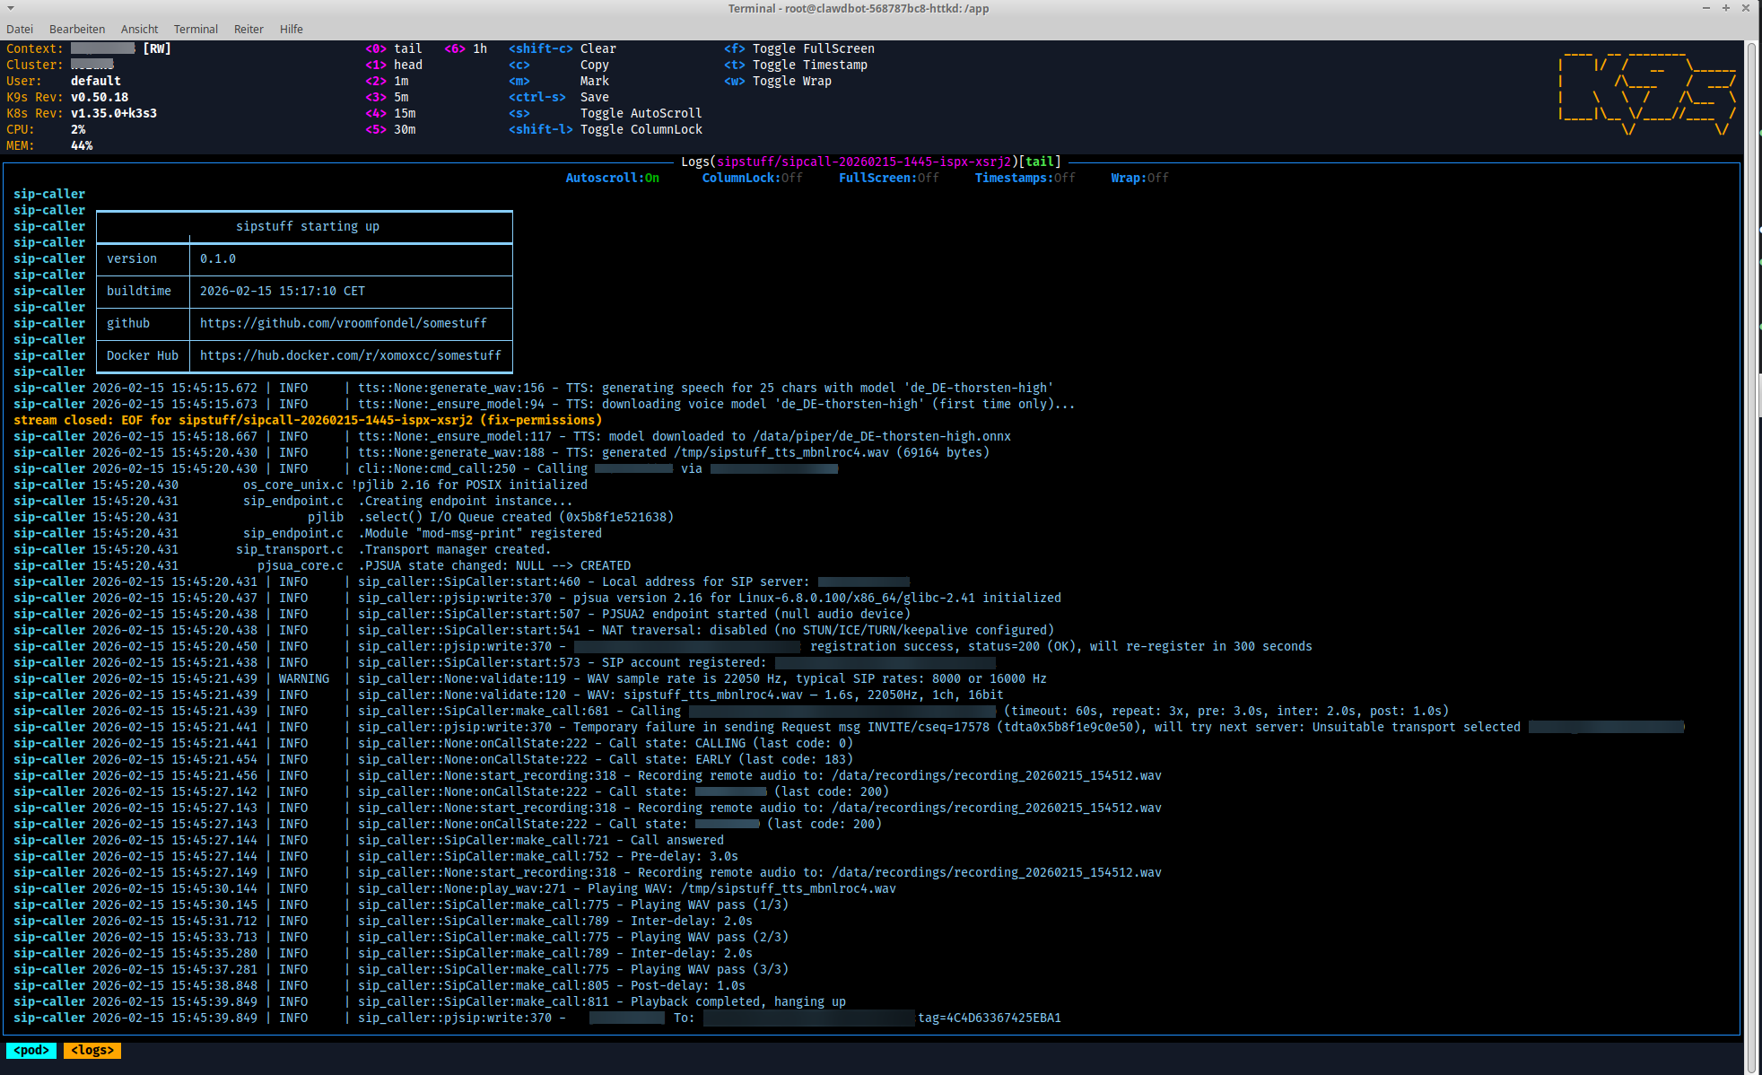Open the github.com/vroomfondel/somestuff link
The width and height of the screenshot is (1762, 1075).
[x=343, y=323]
